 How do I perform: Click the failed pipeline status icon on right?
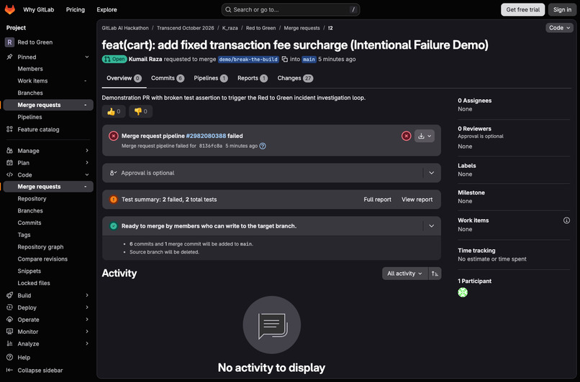(x=406, y=136)
